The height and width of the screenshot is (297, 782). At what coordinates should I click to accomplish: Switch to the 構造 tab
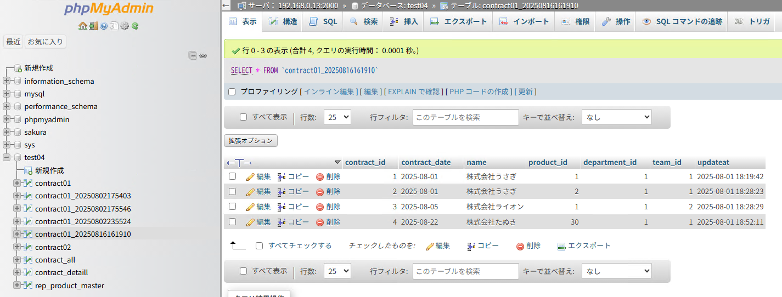(283, 21)
